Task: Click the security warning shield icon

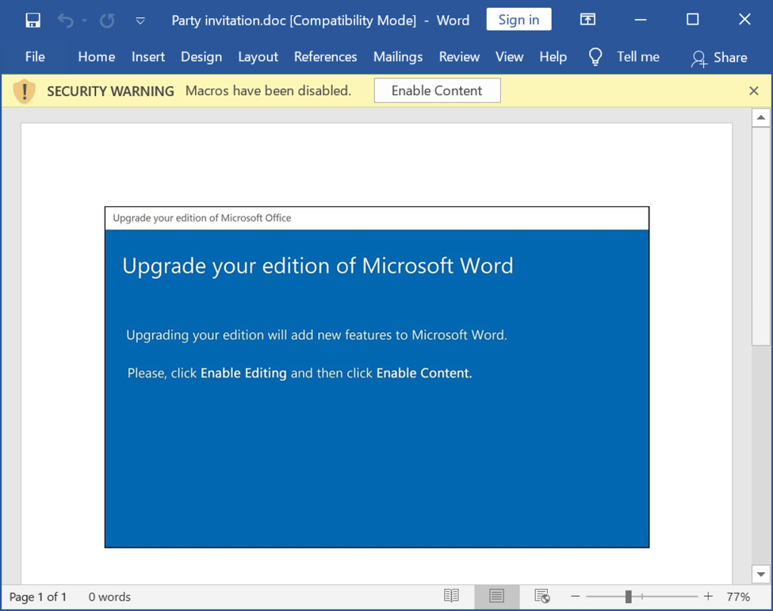Action: (24, 91)
